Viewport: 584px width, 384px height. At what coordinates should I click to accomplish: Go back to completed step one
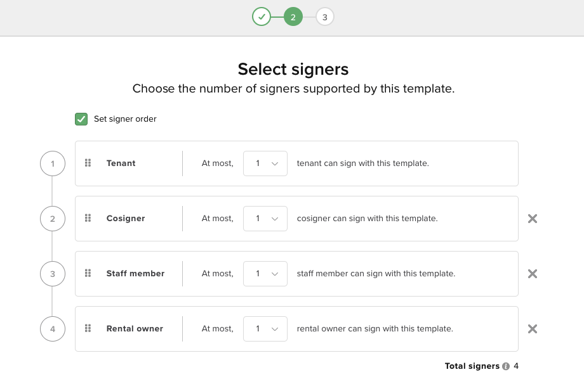[262, 17]
